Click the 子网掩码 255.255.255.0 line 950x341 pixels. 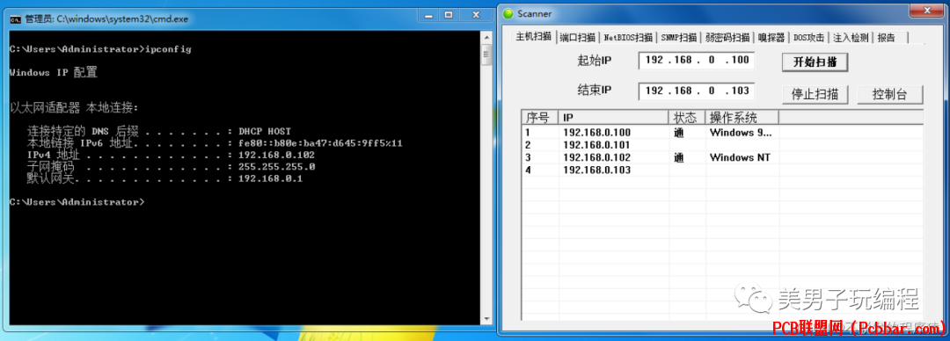(x=172, y=167)
